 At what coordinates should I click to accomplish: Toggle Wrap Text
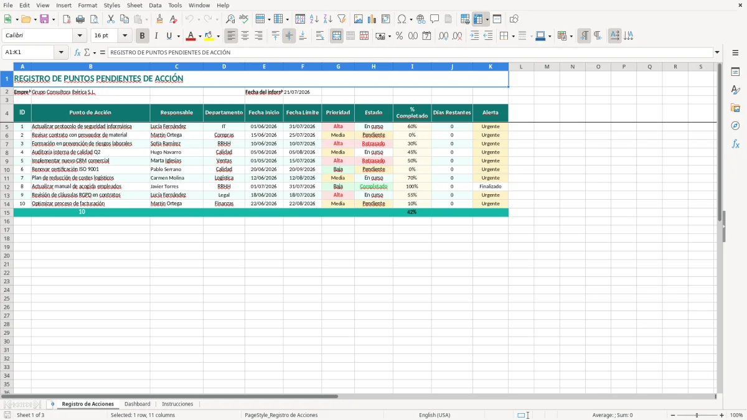(x=320, y=36)
